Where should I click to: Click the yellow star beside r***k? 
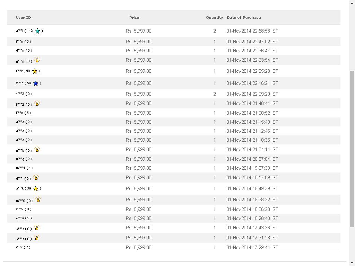35,71
